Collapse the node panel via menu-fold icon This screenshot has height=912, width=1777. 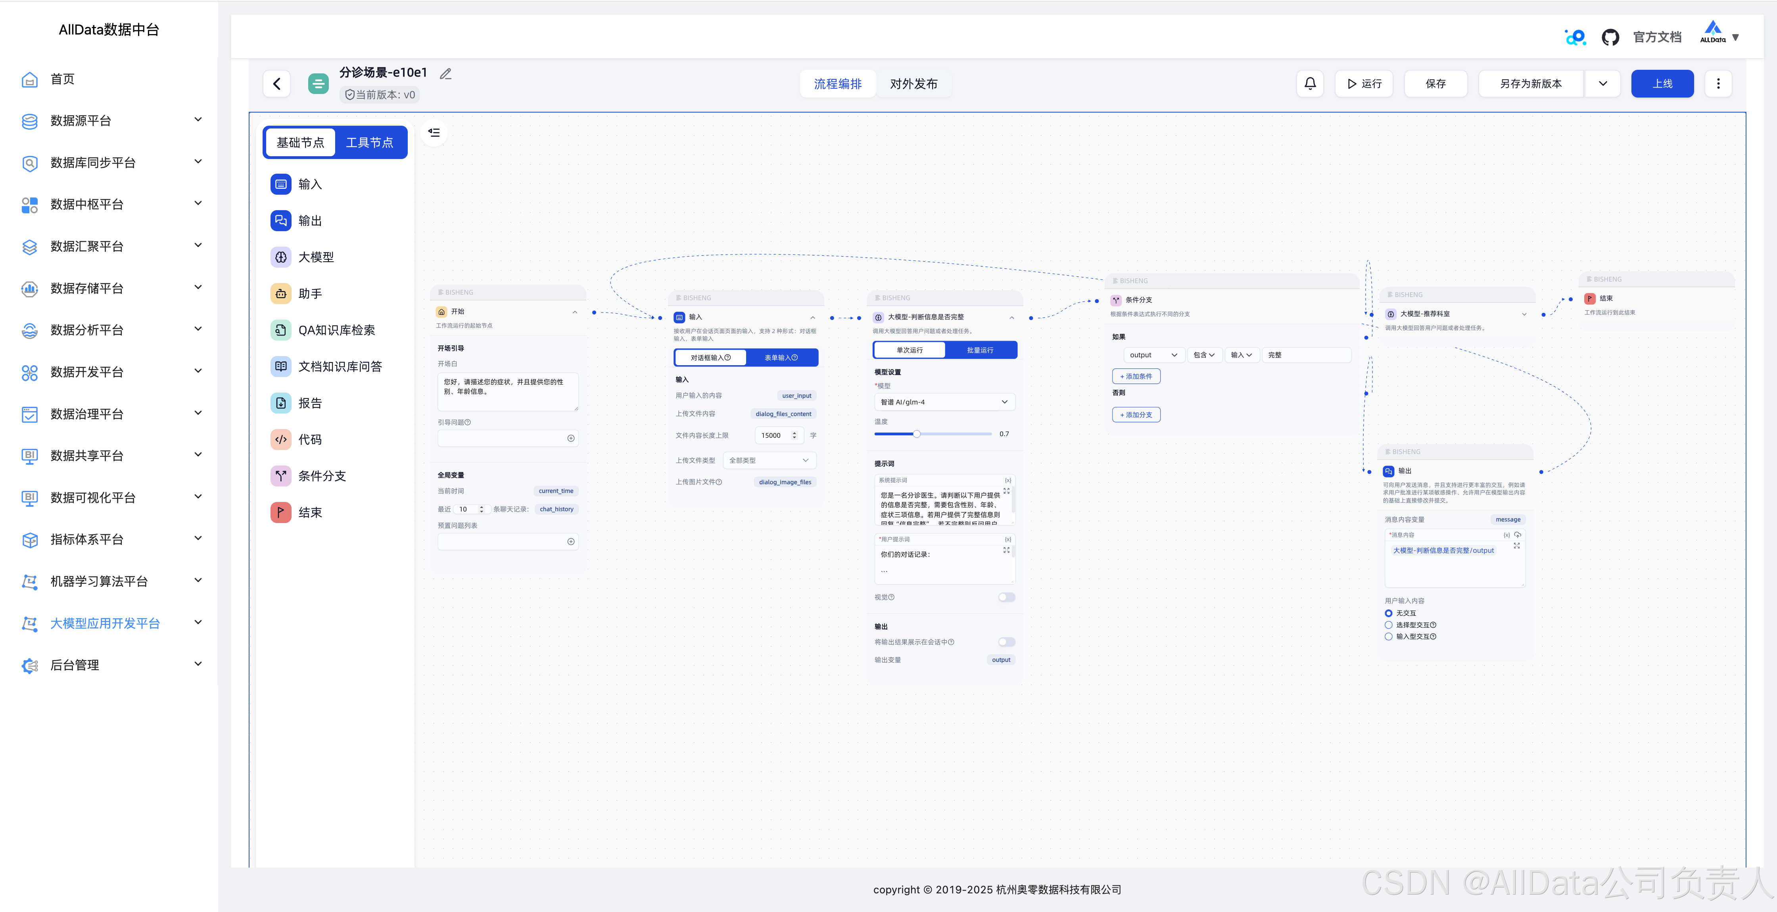click(x=434, y=132)
